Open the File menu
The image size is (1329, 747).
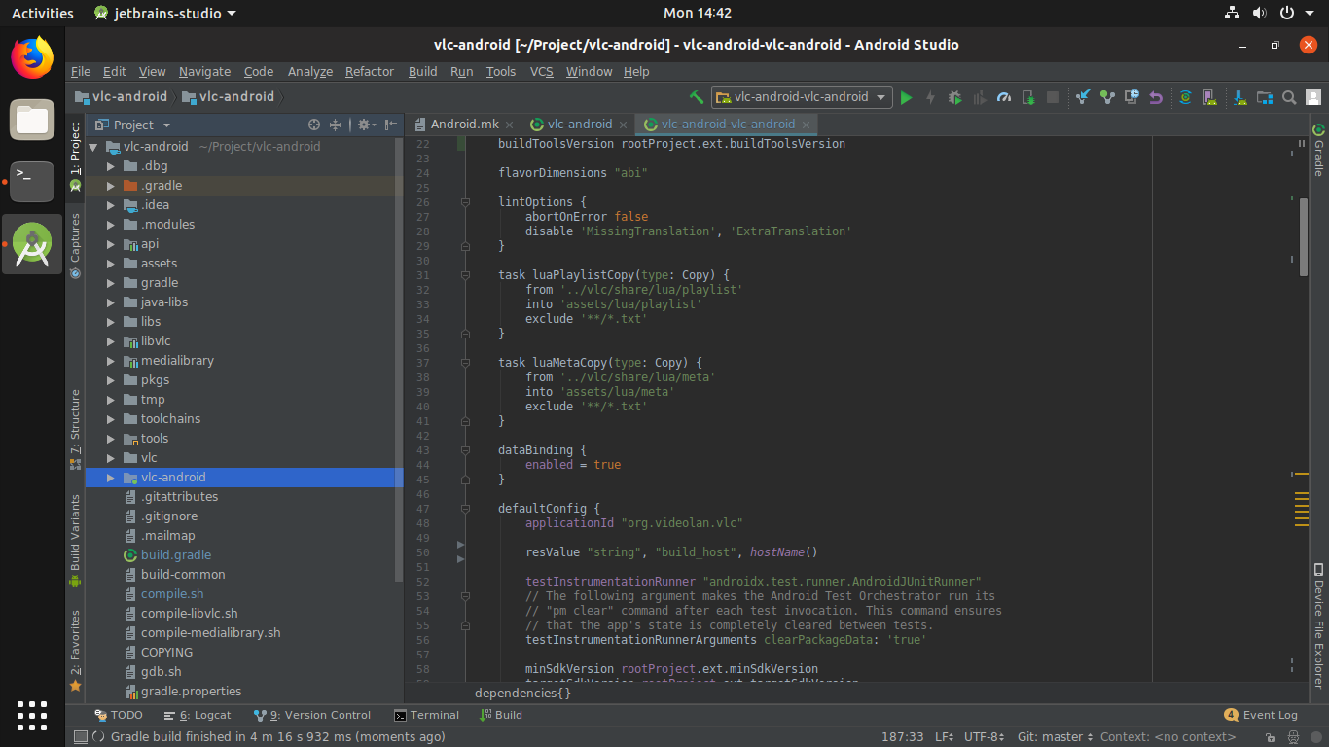click(81, 71)
